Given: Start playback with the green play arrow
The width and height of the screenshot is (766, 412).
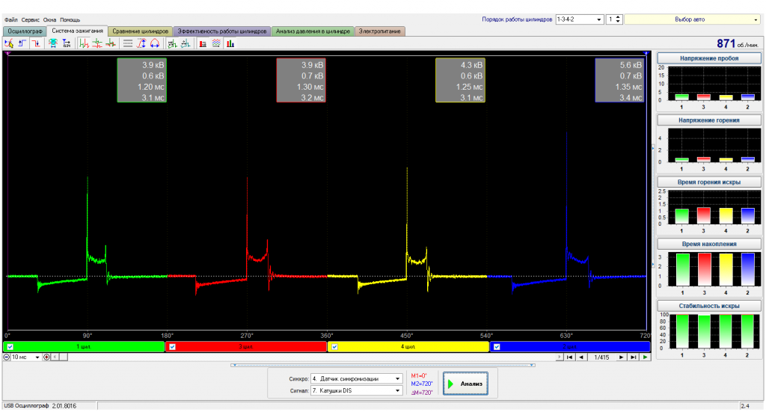Looking at the screenshot, I should click(646, 357).
